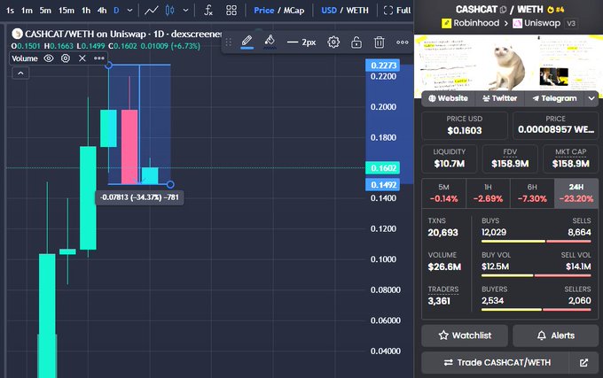The image size is (603, 378).
Task: Click the 0.2273 price axis label
Action: (x=383, y=66)
